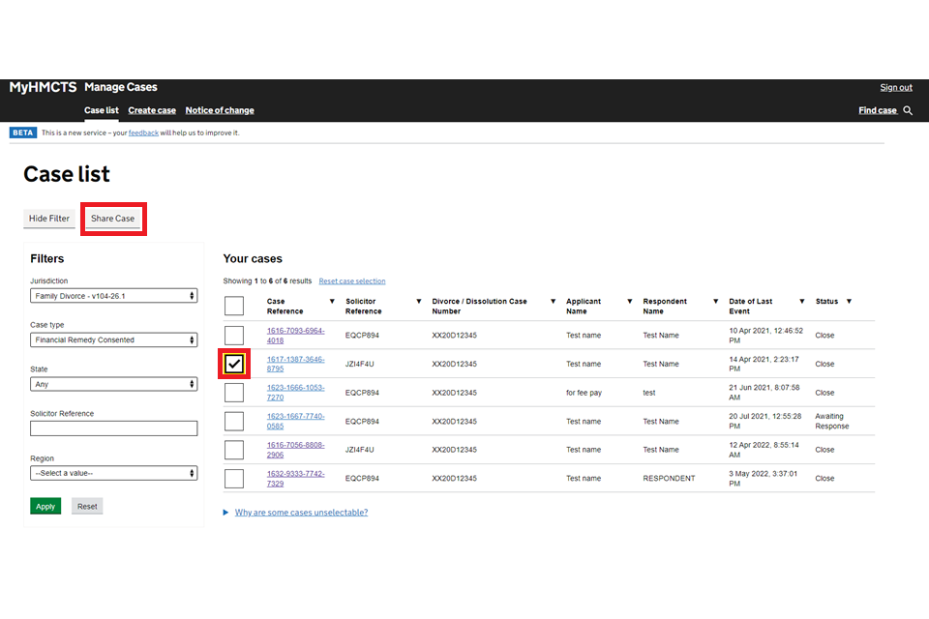
Task: Sort by Applicant Name column arrow
Action: [629, 302]
